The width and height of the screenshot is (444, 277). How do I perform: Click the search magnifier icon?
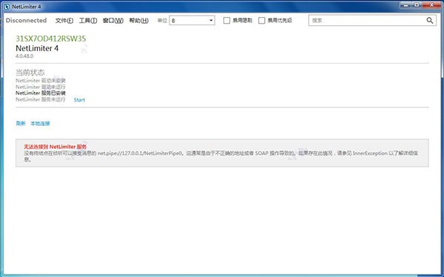[429, 21]
